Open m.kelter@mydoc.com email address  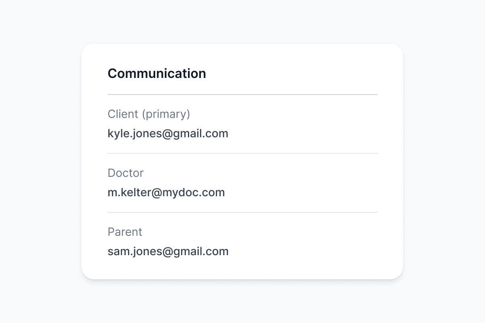(166, 193)
